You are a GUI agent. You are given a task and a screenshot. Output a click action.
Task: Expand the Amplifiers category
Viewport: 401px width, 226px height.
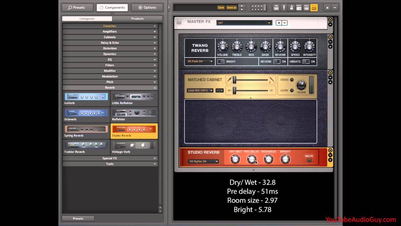click(110, 31)
